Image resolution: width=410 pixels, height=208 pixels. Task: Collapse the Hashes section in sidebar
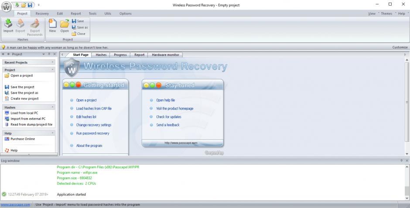pos(52,107)
